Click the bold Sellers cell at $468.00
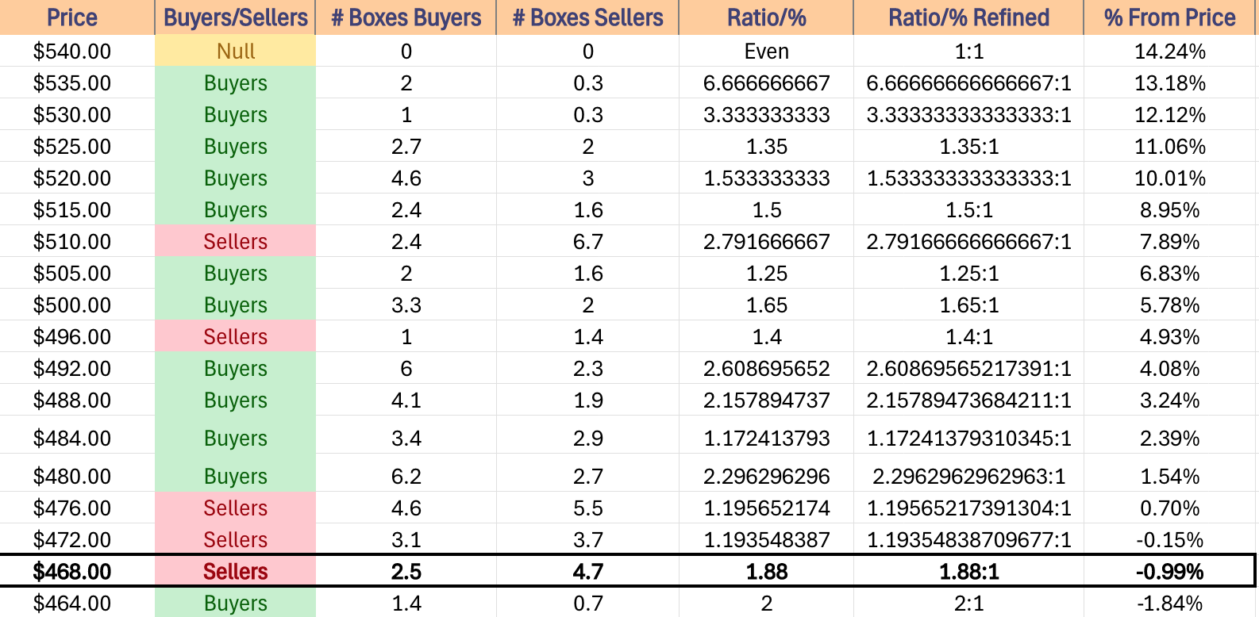Image resolution: width=1259 pixels, height=617 pixels. (235, 572)
